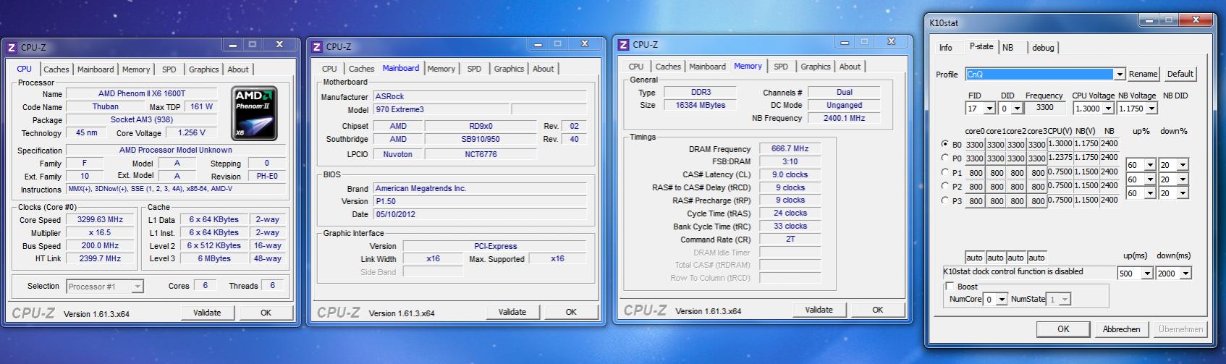Screen dimensions: 1226x364
Task: Select the B0 P-state radio button
Action: tap(944, 144)
